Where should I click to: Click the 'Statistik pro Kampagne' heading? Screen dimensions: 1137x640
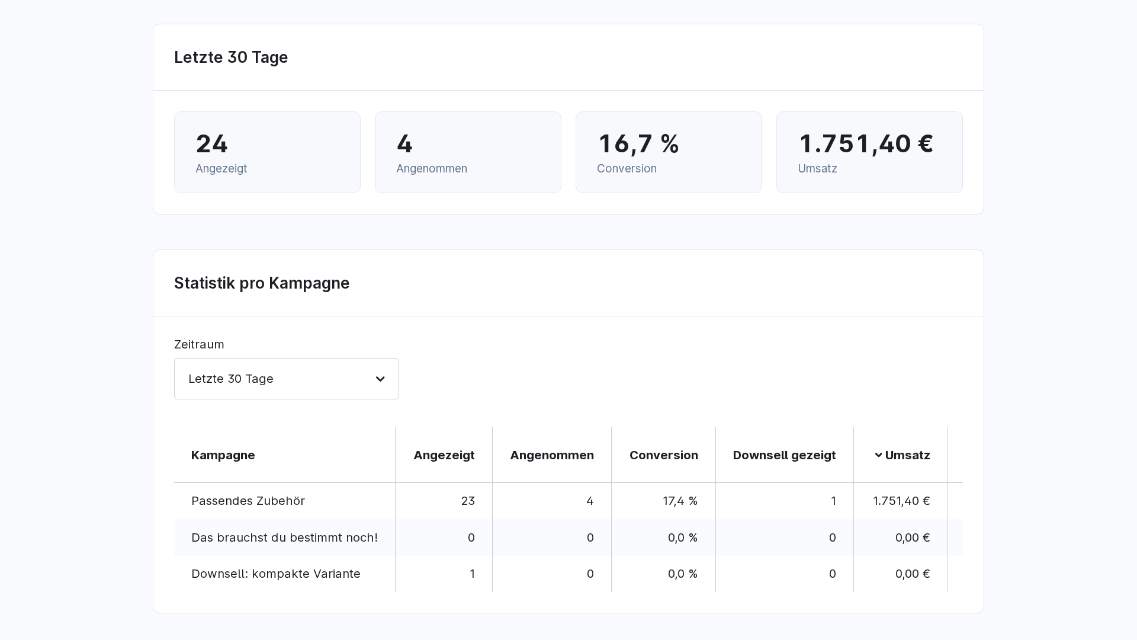point(262,283)
